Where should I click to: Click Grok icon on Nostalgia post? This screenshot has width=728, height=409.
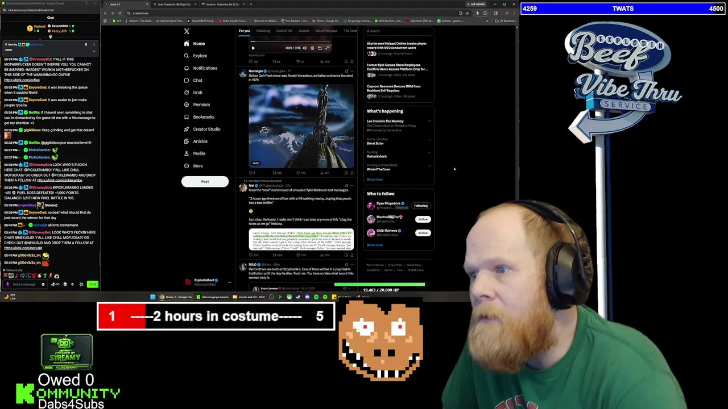(346, 72)
